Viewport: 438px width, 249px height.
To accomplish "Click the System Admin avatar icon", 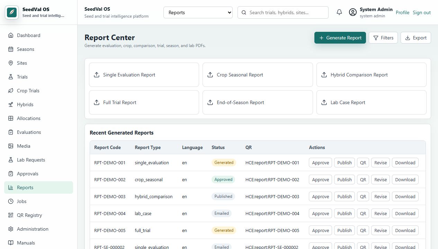I will point(353,12).
